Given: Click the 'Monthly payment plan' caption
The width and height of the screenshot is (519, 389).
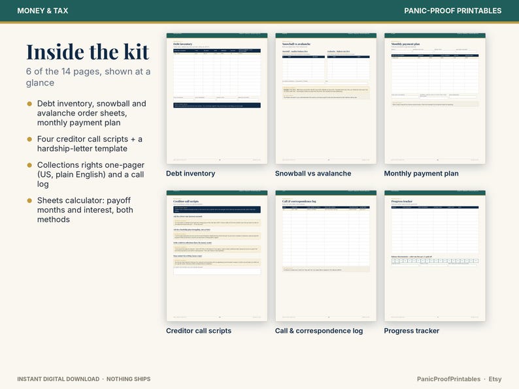Looking at the screenshot, I should pos(422,174).
